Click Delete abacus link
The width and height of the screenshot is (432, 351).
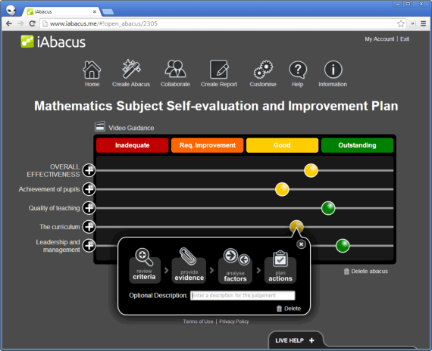[365, 272]
